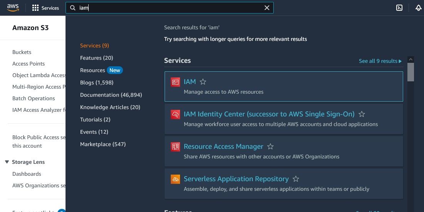
Task: Collapse the Storage Lens section arrow
Action: [7, 162]
